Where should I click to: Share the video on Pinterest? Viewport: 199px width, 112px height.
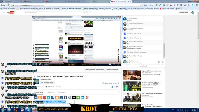[x=87, y=97]
